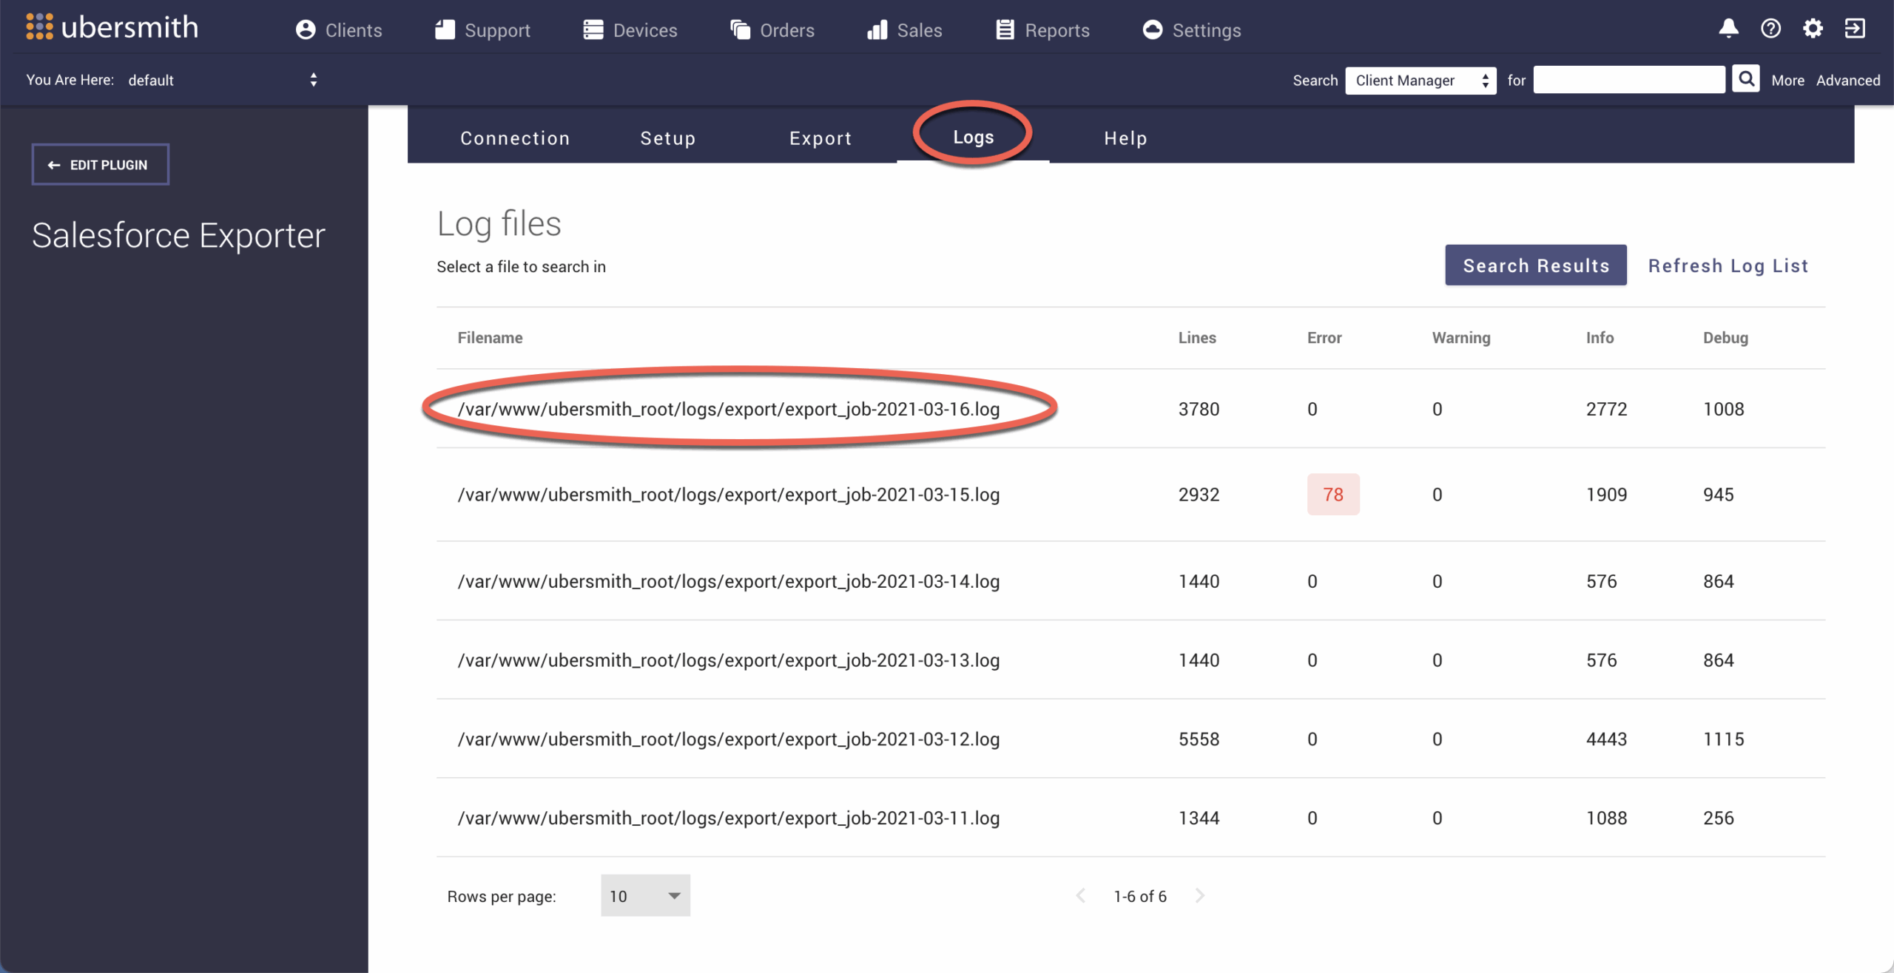Click the 5558 lines value
Viewport: 1894px width, 973px height.
click(1199, 739)
